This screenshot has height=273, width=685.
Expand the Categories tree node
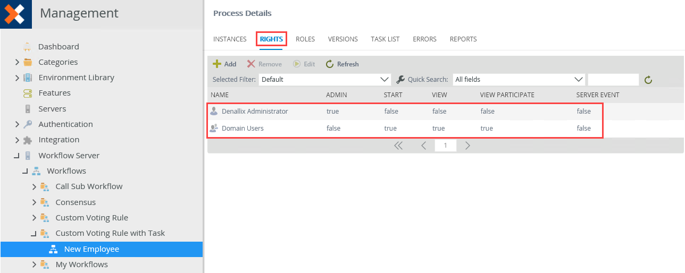pos(17,62)
